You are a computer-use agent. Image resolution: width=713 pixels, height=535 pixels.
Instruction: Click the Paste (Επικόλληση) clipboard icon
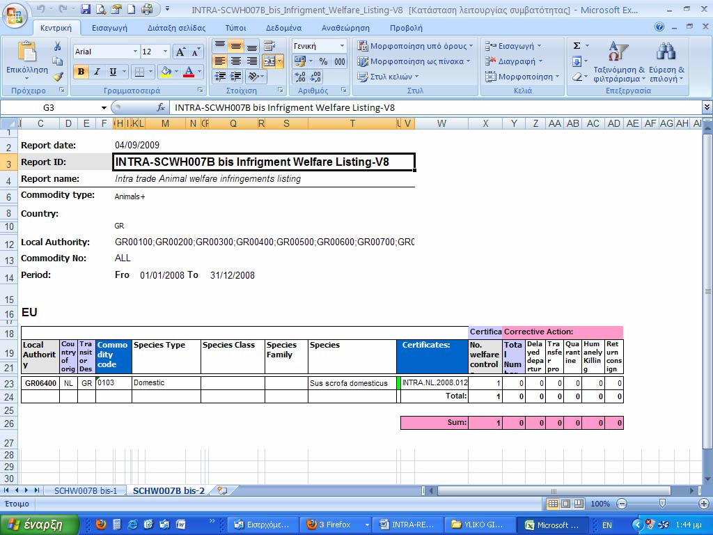(x=27, y=52)
